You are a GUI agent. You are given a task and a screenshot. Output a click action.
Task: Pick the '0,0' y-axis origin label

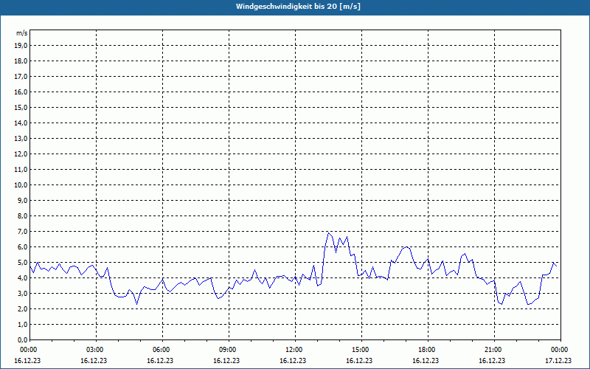23,340
